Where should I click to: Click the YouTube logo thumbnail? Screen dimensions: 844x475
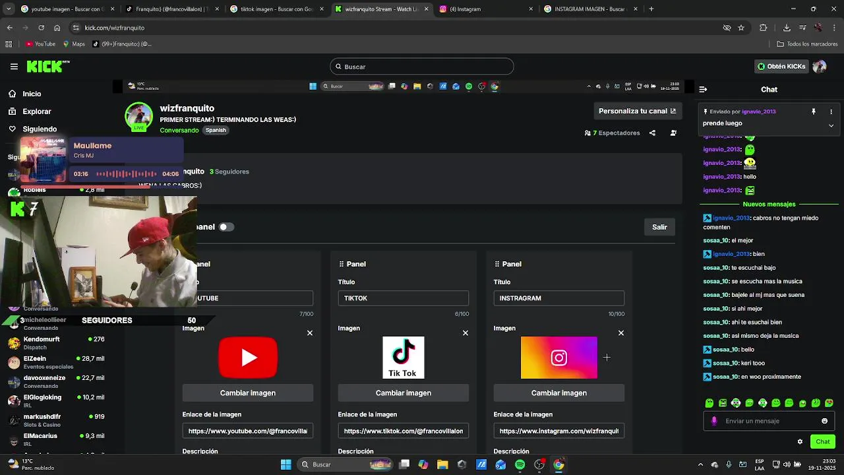pyautogui.click(x=248, y=358)
